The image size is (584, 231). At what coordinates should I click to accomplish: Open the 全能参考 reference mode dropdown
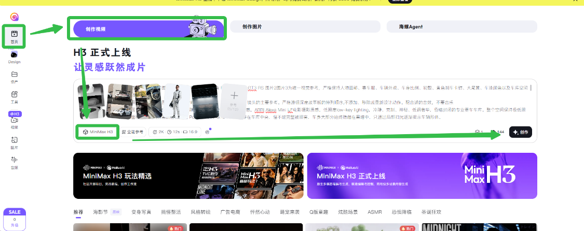[132, 132]
